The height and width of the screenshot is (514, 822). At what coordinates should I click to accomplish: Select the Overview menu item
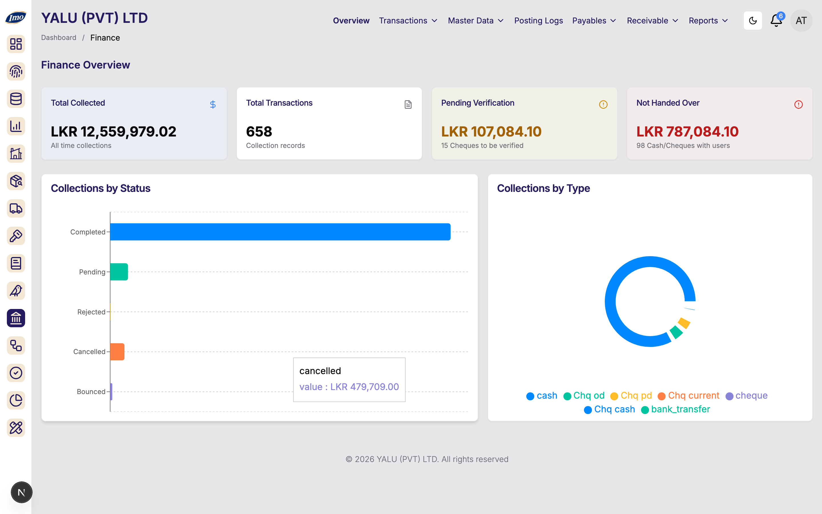(x=351, y=20)
